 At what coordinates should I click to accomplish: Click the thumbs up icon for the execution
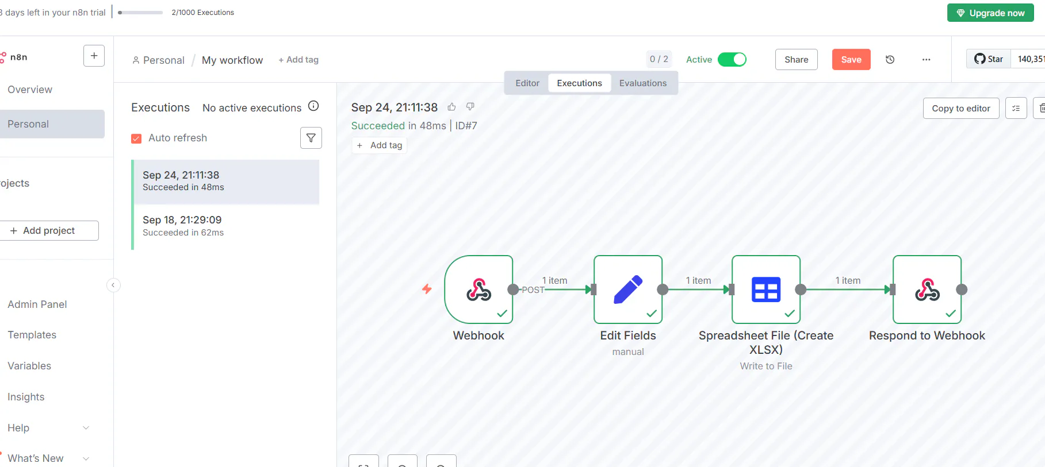[452, 107]
